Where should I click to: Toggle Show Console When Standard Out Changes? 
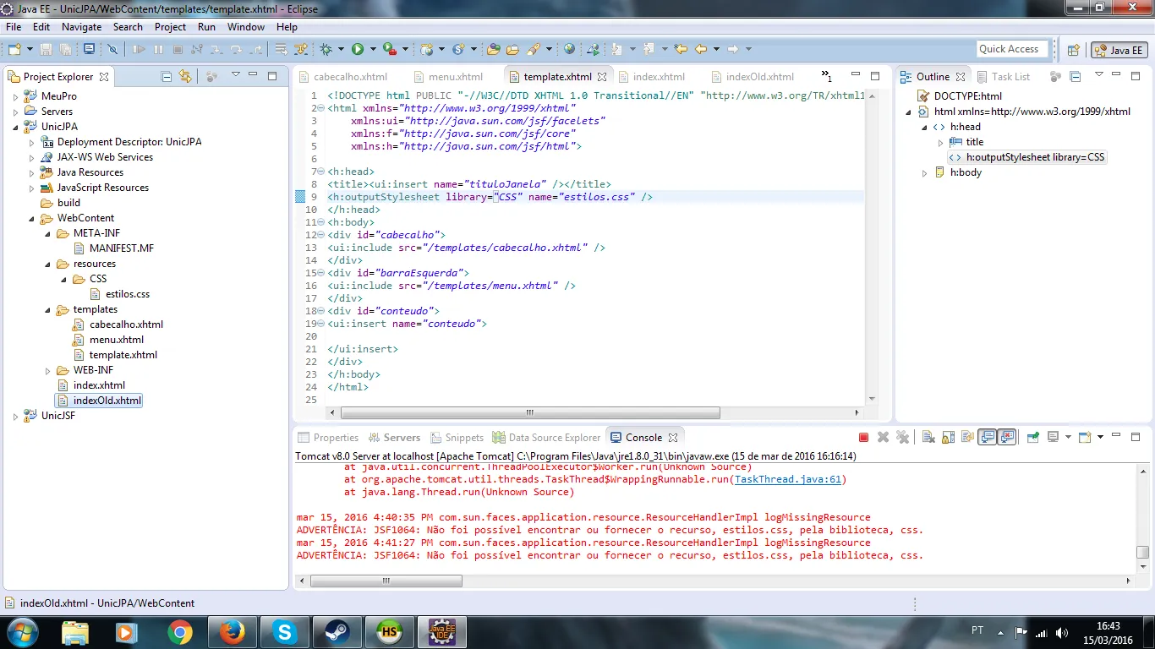tap(987, 438)
